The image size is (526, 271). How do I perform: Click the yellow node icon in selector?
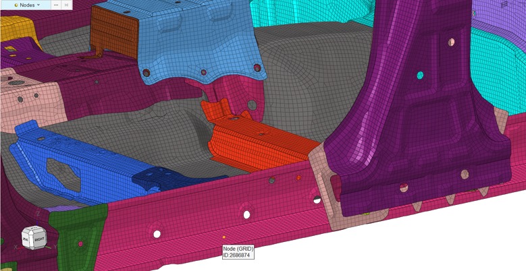pos(16,5)
